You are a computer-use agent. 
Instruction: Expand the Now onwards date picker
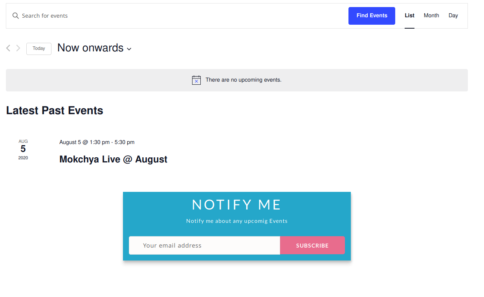(94, 48)
